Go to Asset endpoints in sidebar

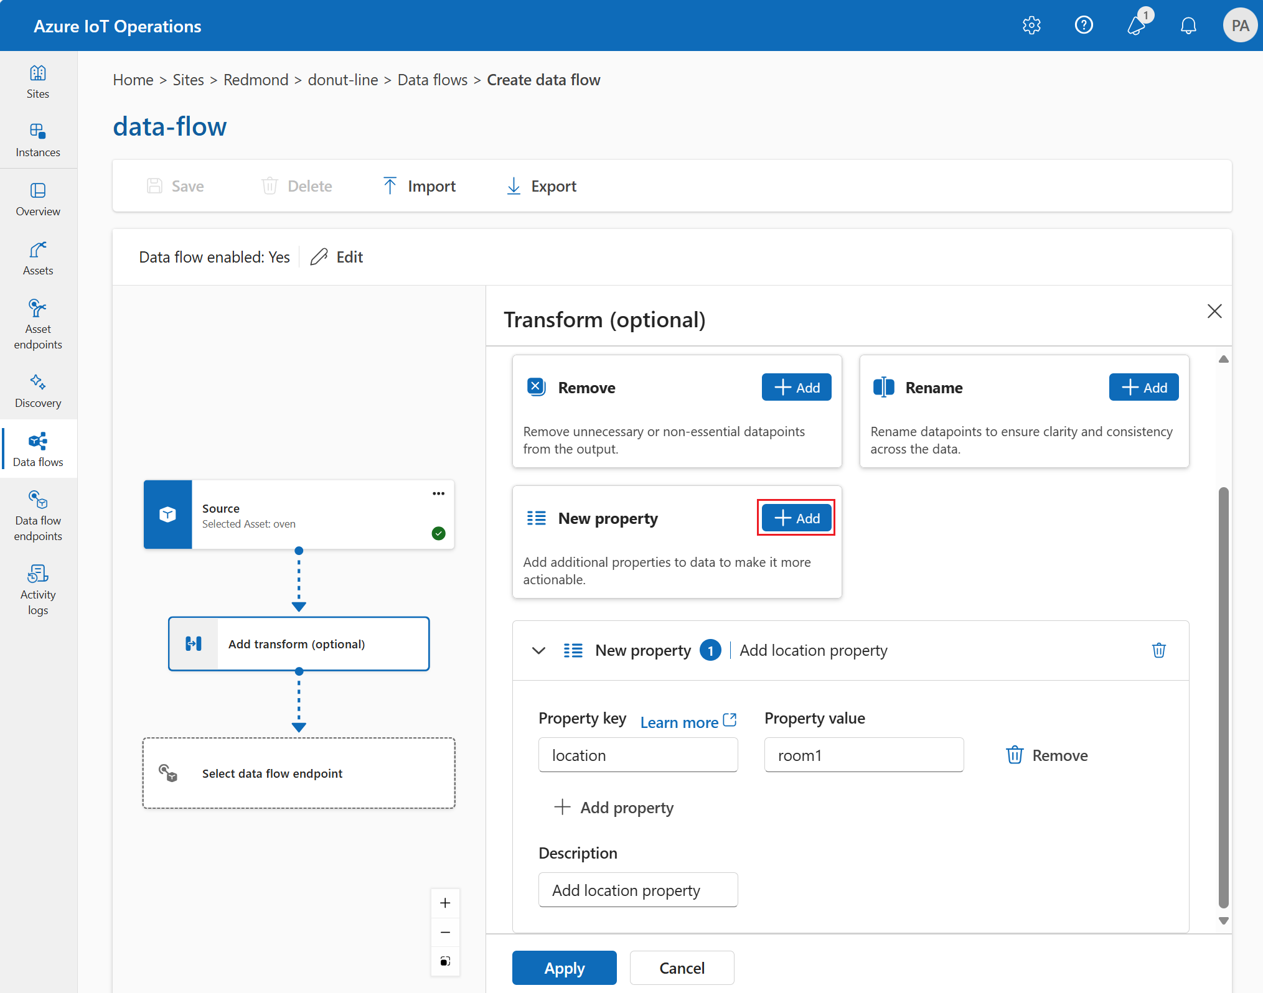pyautogui.click(x=38, y=324)
